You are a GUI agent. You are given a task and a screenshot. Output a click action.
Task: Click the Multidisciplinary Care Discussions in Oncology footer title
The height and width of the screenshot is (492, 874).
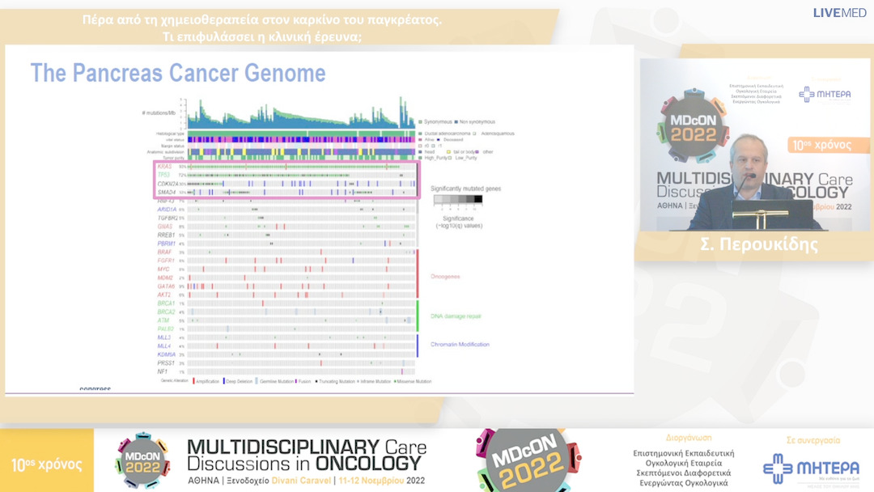[306, 455]
